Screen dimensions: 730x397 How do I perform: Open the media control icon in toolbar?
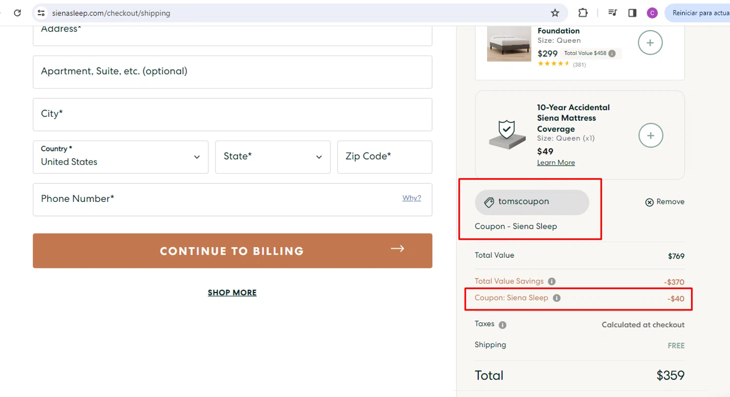coord(613,13)
